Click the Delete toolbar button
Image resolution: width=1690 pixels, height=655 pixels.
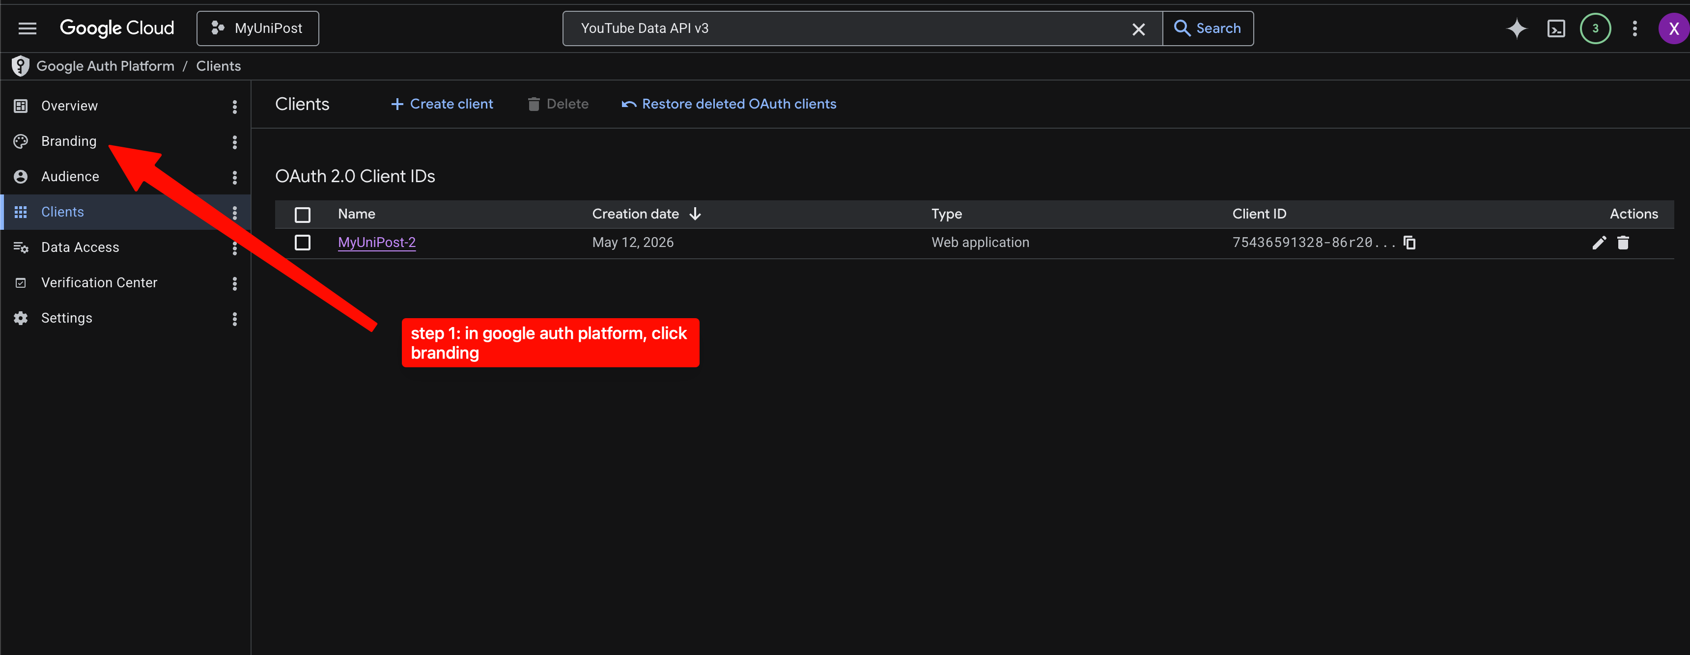tap(558, 104)
